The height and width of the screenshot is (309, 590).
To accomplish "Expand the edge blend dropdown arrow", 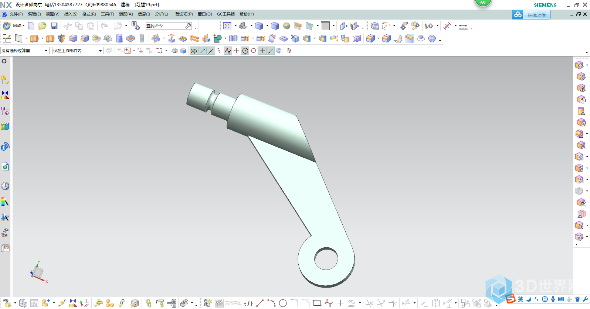I will (x=379, y=38).
